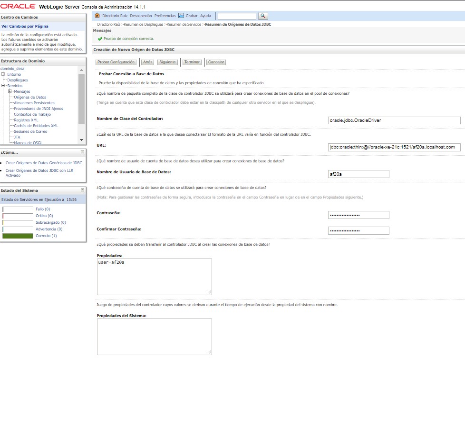Expand the Mensajes tree node
465x438 pixels.
pyautogui.click(x=10, y=91)
